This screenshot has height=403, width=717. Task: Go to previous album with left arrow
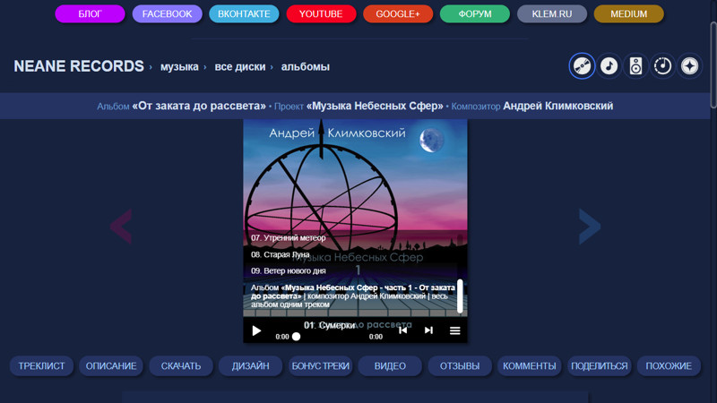[x=121, y=227]
